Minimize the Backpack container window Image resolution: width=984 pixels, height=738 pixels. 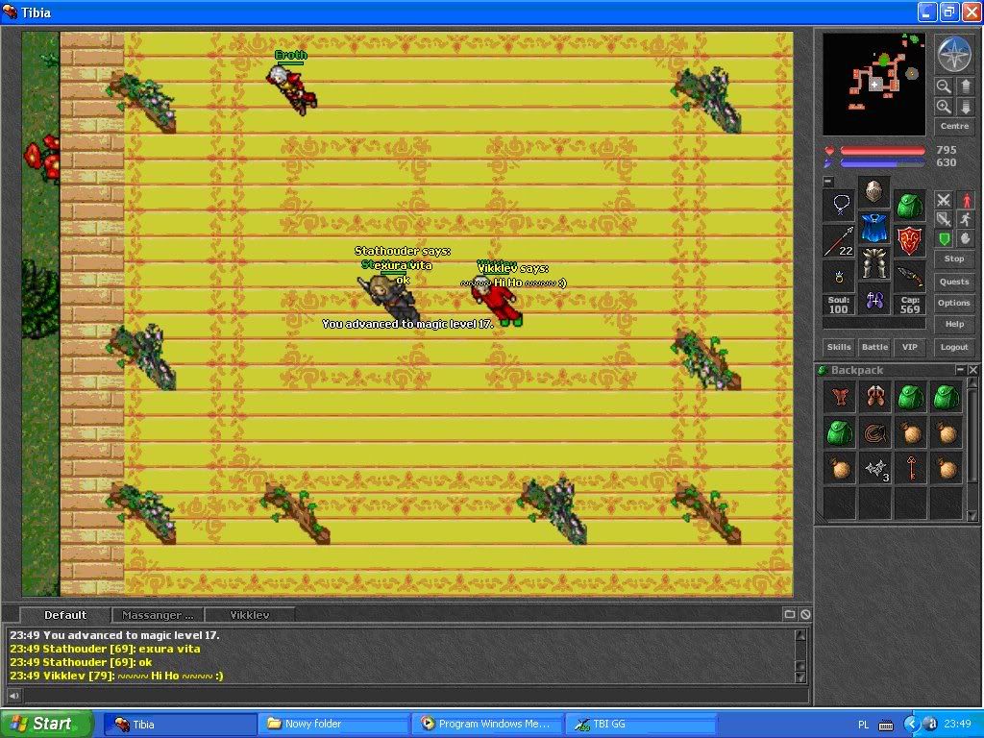[x=960, y=370]
